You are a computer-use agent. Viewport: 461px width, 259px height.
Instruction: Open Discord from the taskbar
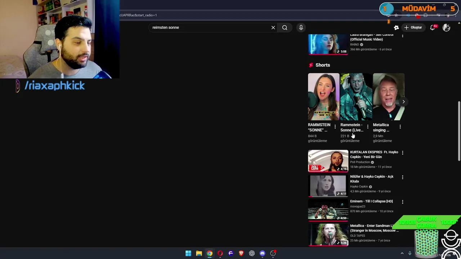(263, 253)
